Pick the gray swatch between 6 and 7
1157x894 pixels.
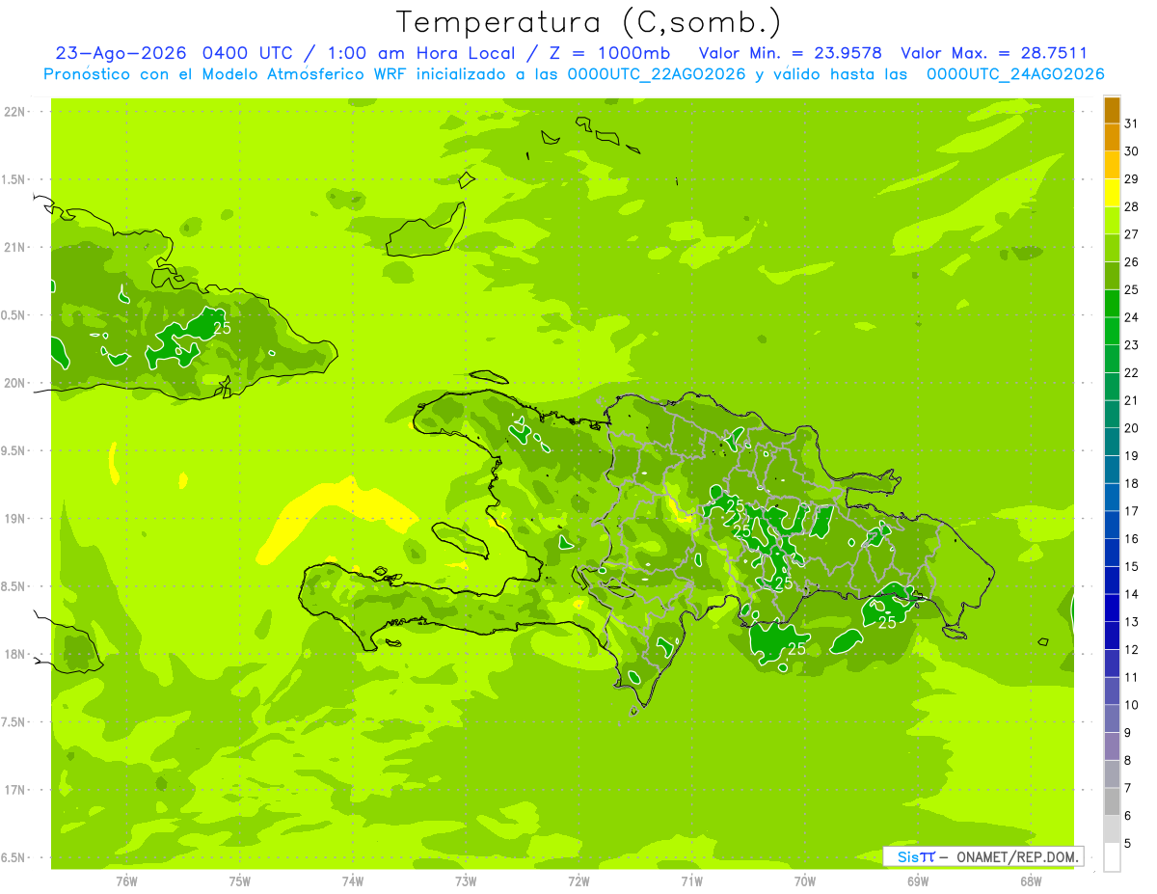pyautogui.click(x=1112, y=801)
